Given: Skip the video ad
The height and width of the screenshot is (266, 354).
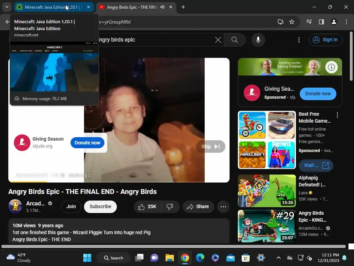Looking at the screenshot, I should (x=211, y=147).
